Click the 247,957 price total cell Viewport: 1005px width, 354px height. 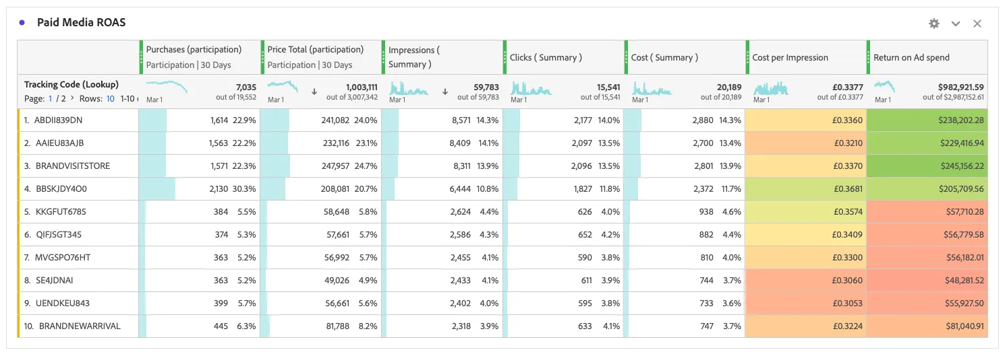click(x=321, y=166)
